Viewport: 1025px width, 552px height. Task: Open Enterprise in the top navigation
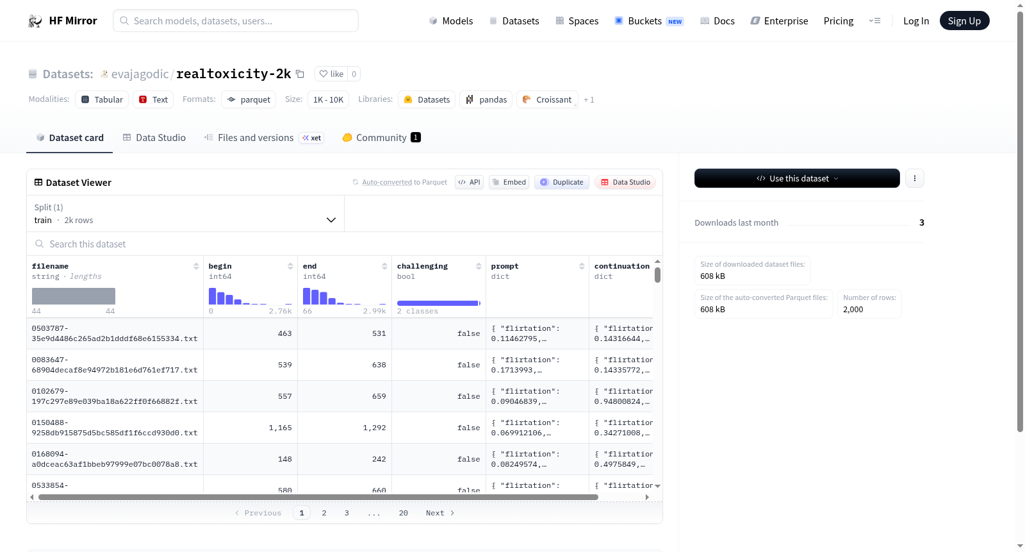(x=779, y=21)
